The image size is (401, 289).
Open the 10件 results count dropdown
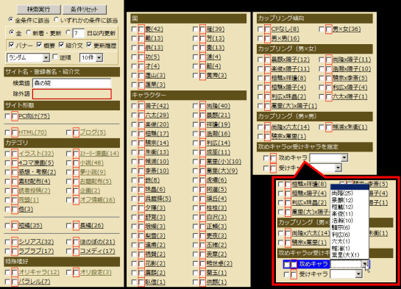91,58
